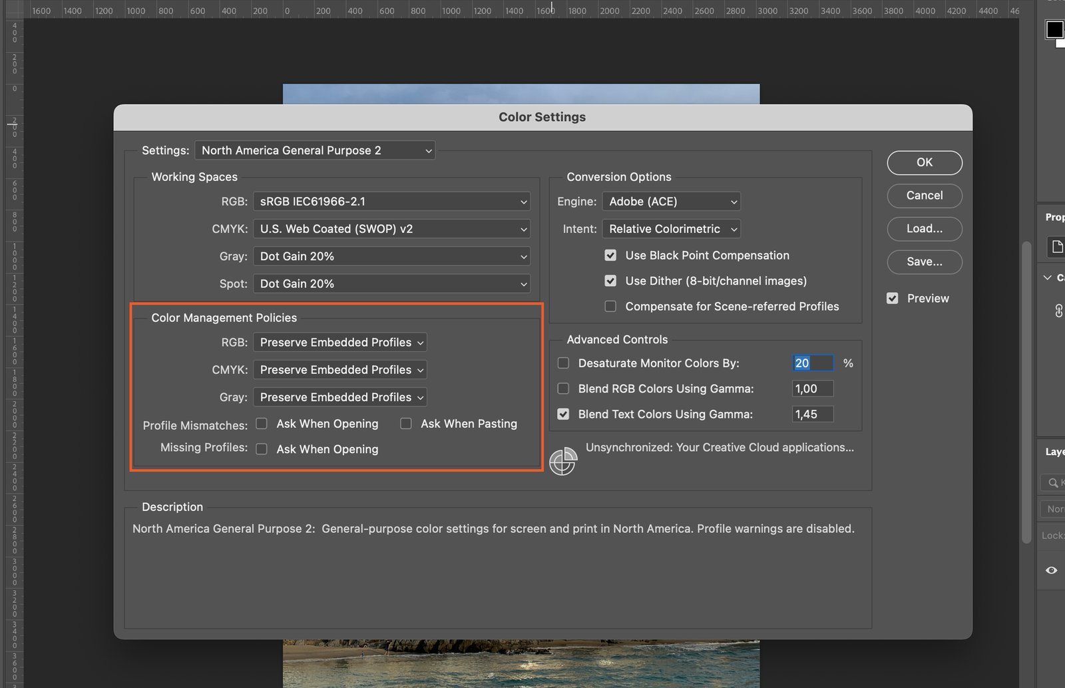Image resolution: width=1065 pixels, height=688 pixels.
Task: Enable Compensate for Scene-referred Profiles
Action: (610, 306)
